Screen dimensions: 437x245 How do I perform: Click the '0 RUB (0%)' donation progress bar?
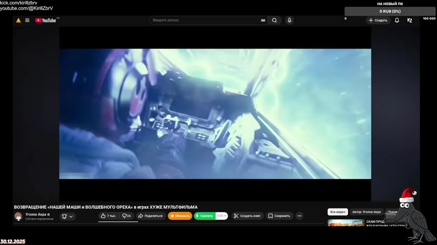[390, 12]
